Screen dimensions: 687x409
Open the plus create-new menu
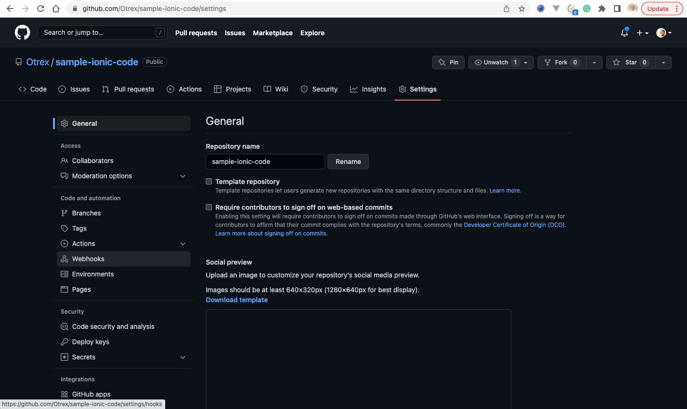point(643,33)
